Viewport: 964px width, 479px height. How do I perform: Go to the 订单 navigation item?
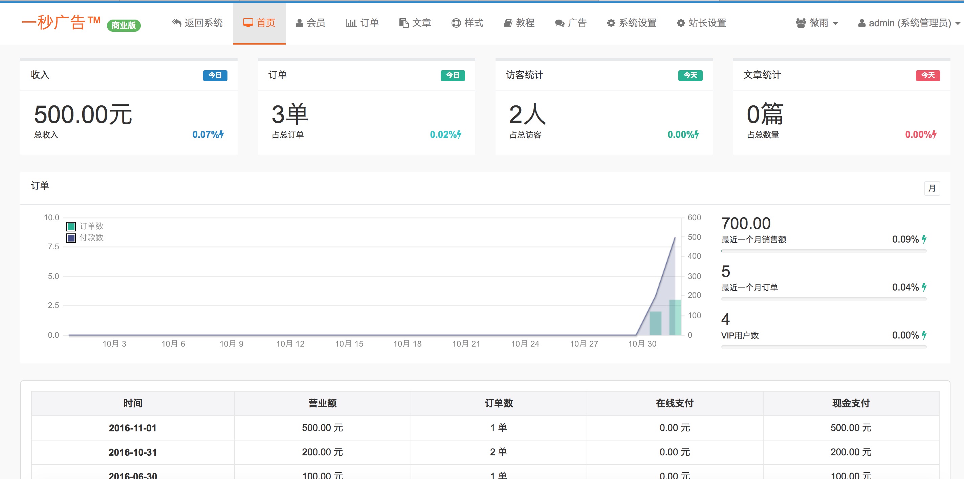(362, 23)
